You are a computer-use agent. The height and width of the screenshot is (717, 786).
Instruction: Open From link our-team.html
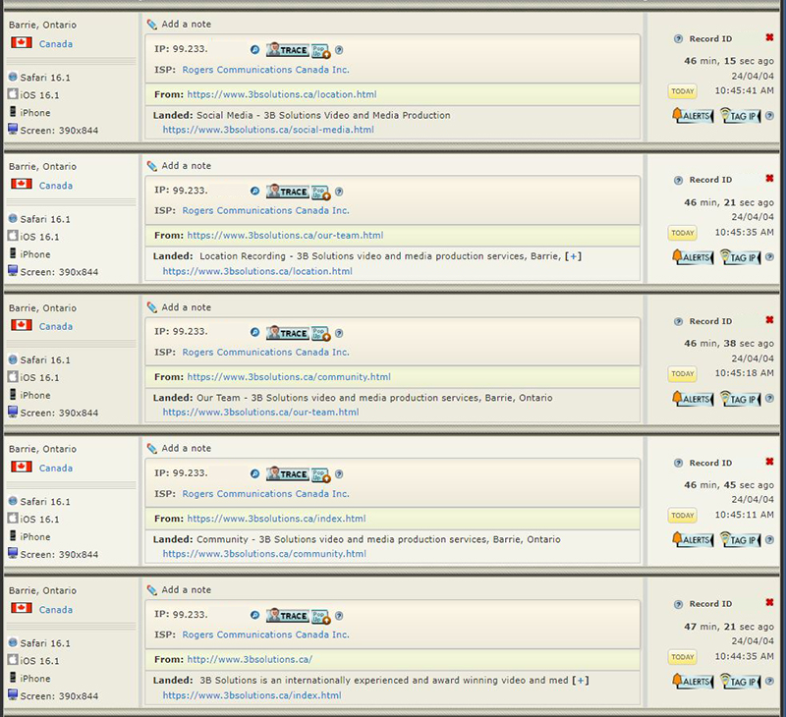tap(285, 236)
